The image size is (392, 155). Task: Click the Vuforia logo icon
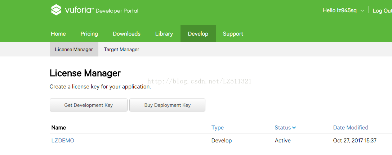56,10
